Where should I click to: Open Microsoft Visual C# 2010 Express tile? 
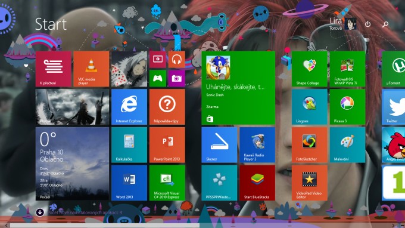[x=167, y=183]
